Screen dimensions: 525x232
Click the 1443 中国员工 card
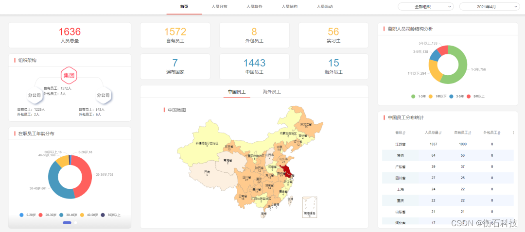click(x=254, y=66)
